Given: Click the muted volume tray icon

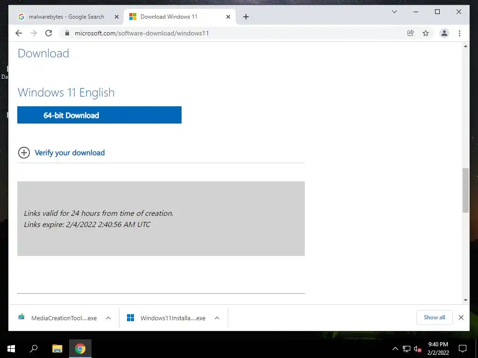Looking at the screenshot, I should (x=418, y=349).
